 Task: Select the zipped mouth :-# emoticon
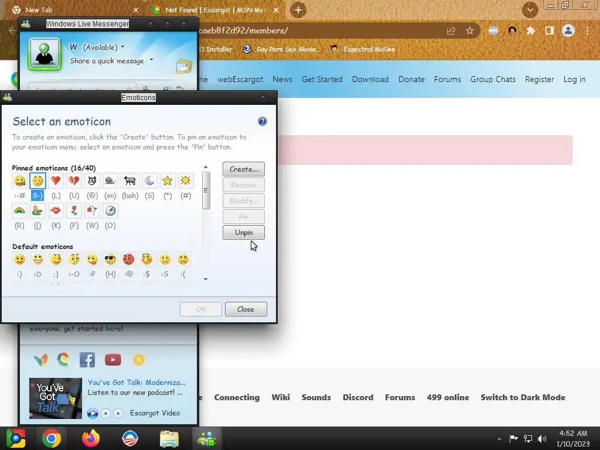point(19,180)
